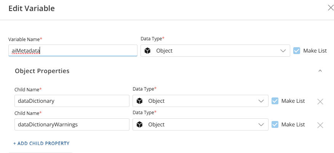Uncheck Make List for the dataDictionary child
Screen dimensions: 334x153
click(x=275, y=101)
